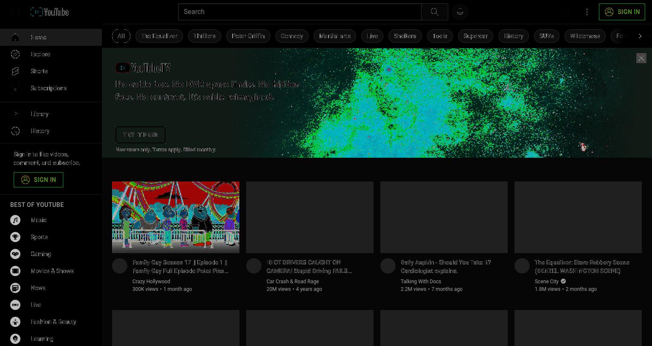This screenshot has height=346, width=652.
Task: Open Music under Best of YouTube
Action: click(15, 220)
